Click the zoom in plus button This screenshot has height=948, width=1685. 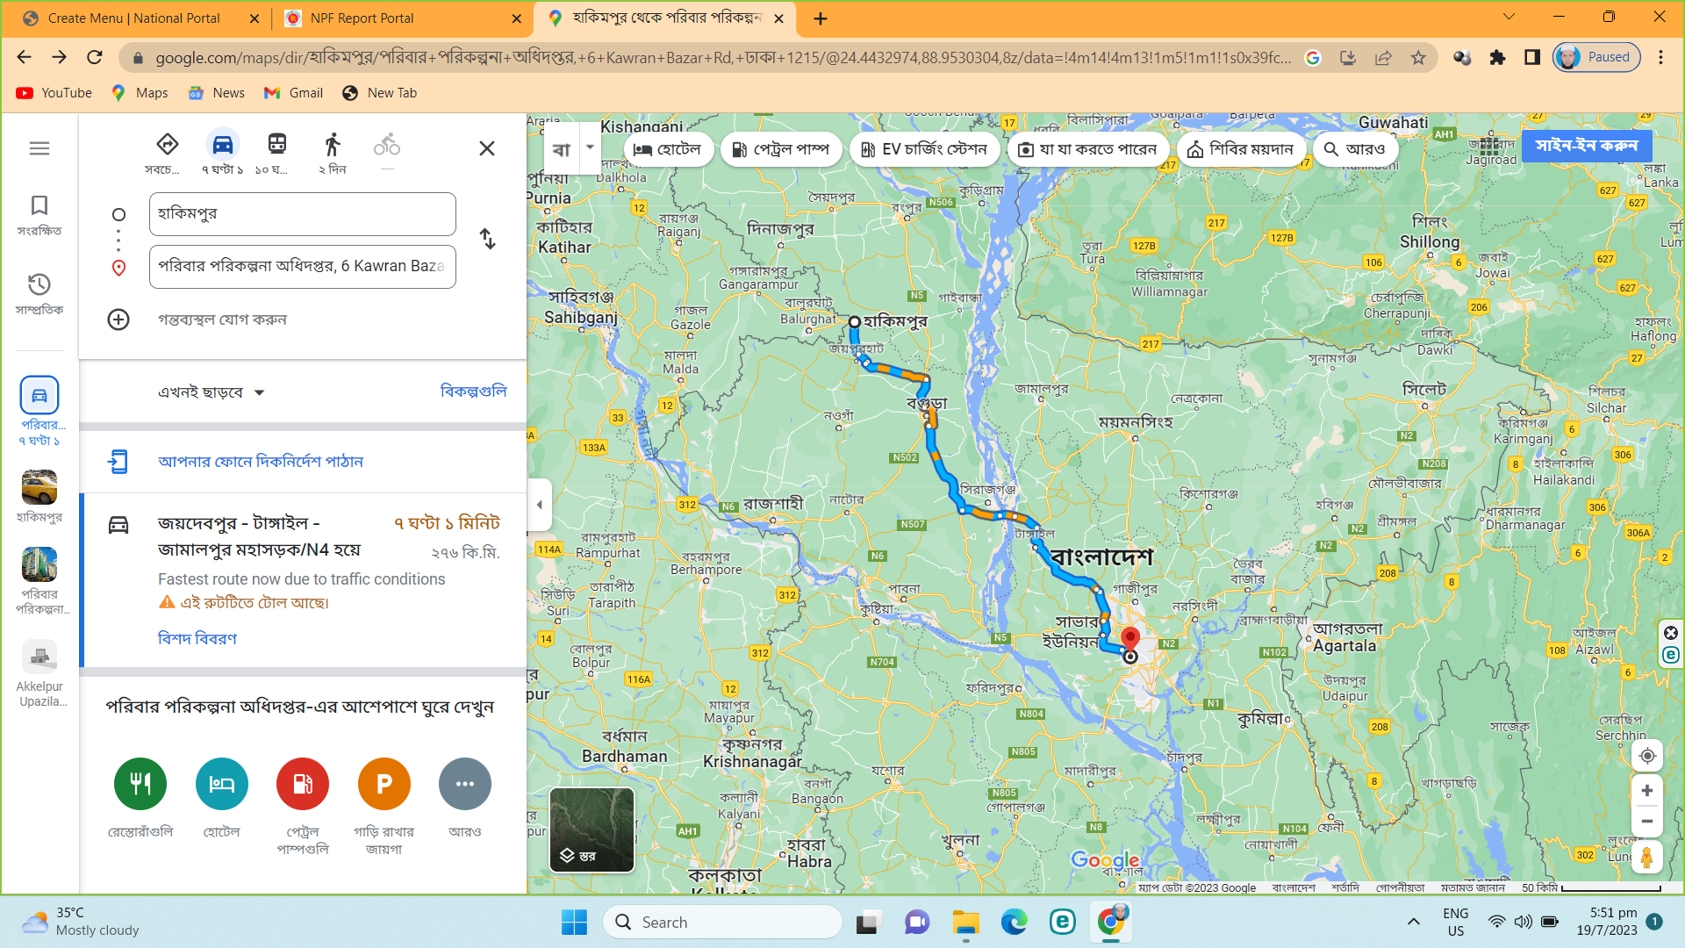point(1647,791)
